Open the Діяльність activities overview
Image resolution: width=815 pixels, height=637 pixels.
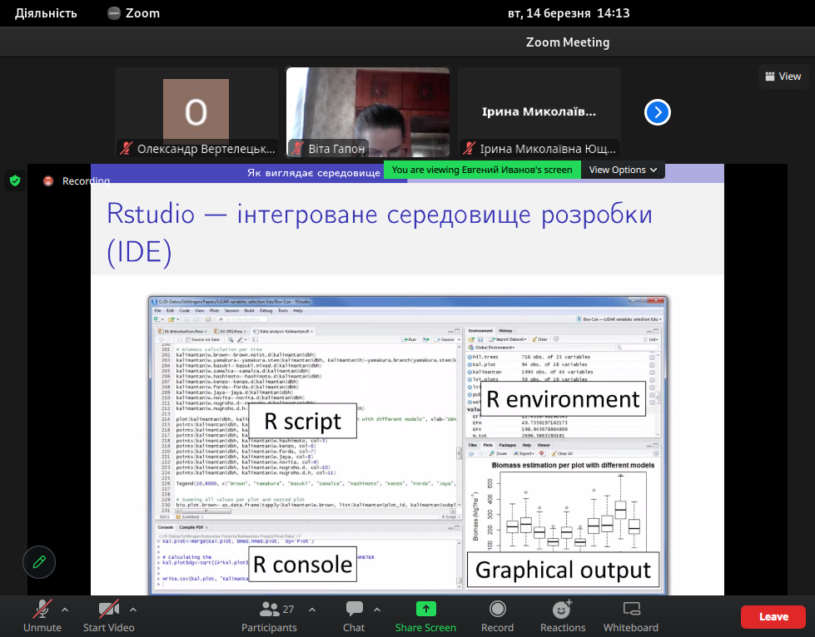coord(46,13)
